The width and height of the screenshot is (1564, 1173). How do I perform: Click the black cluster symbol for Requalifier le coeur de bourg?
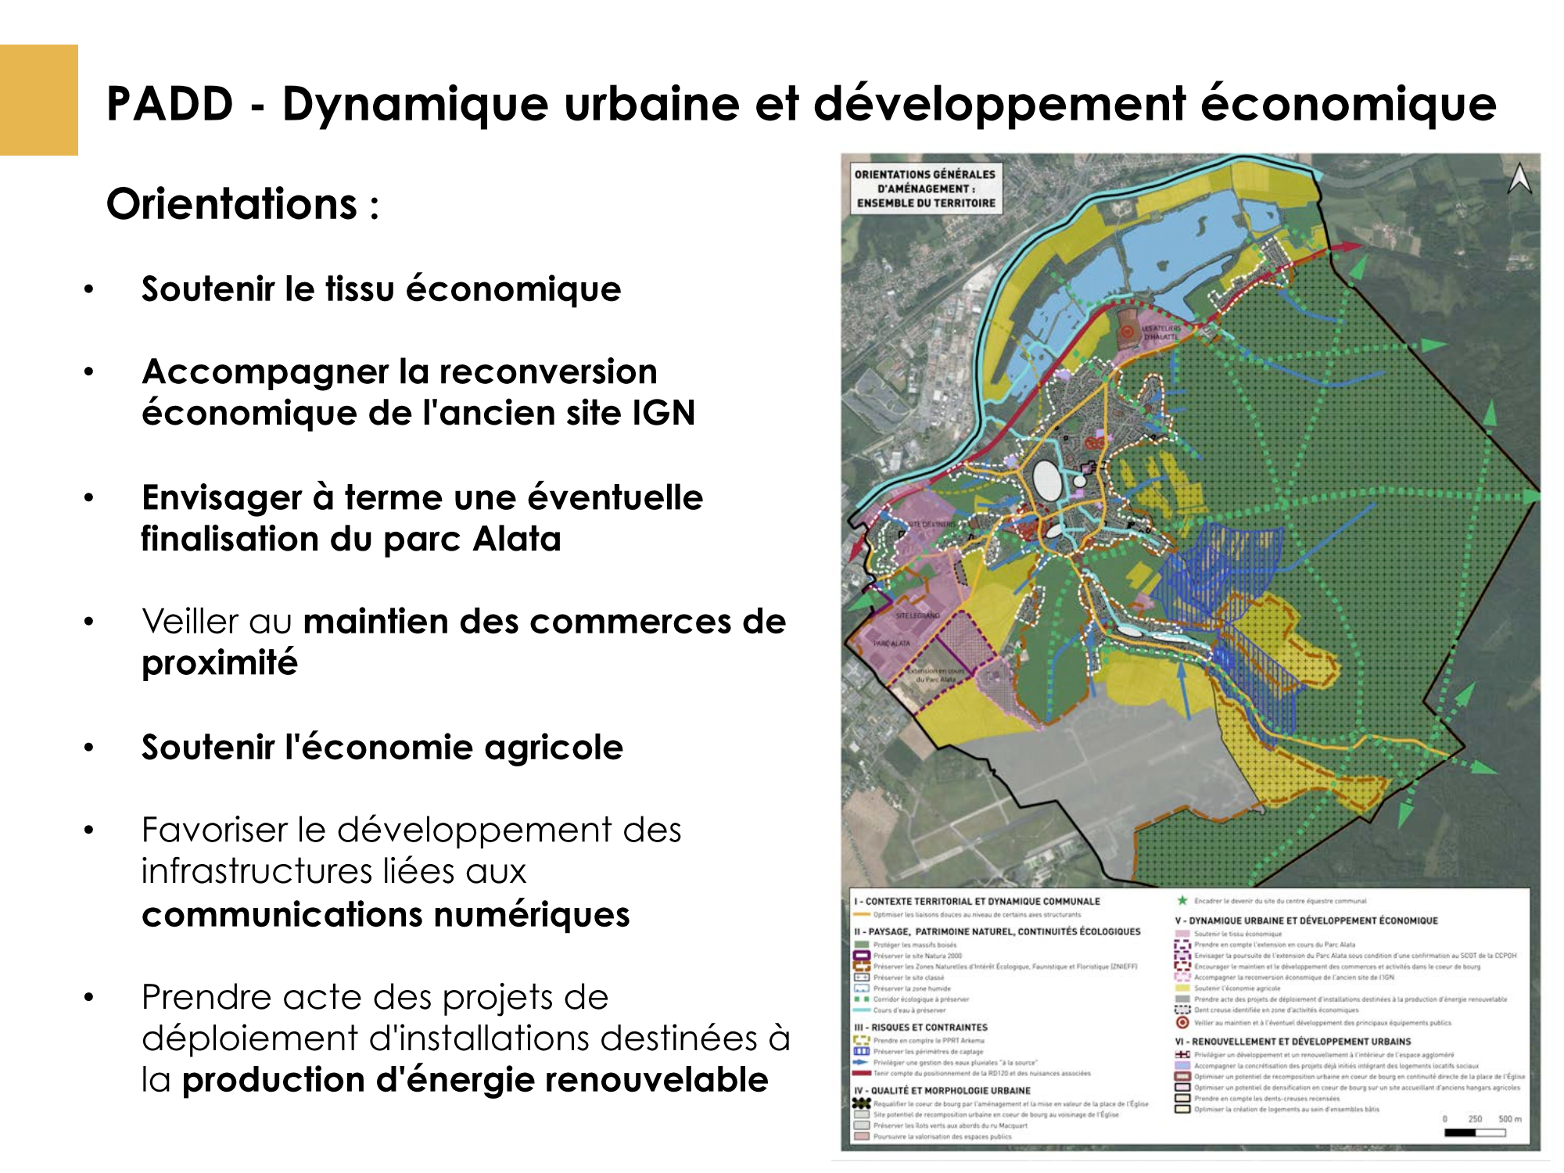(x=861, y=1103)
